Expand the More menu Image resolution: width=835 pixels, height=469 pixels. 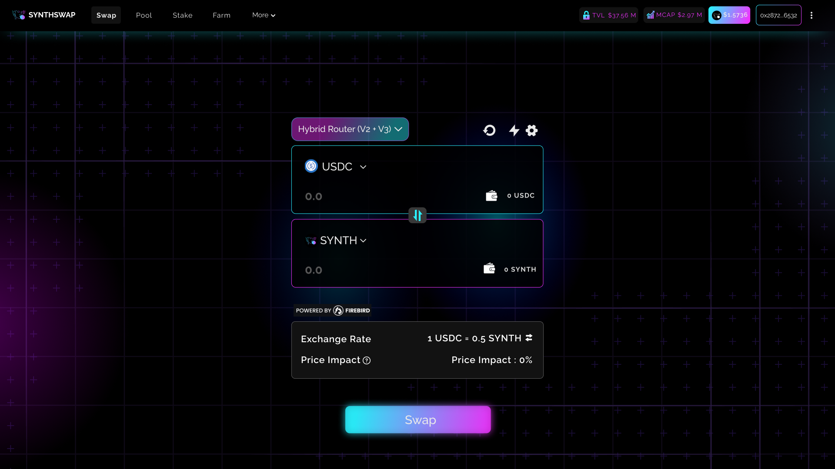pos(264,15)
